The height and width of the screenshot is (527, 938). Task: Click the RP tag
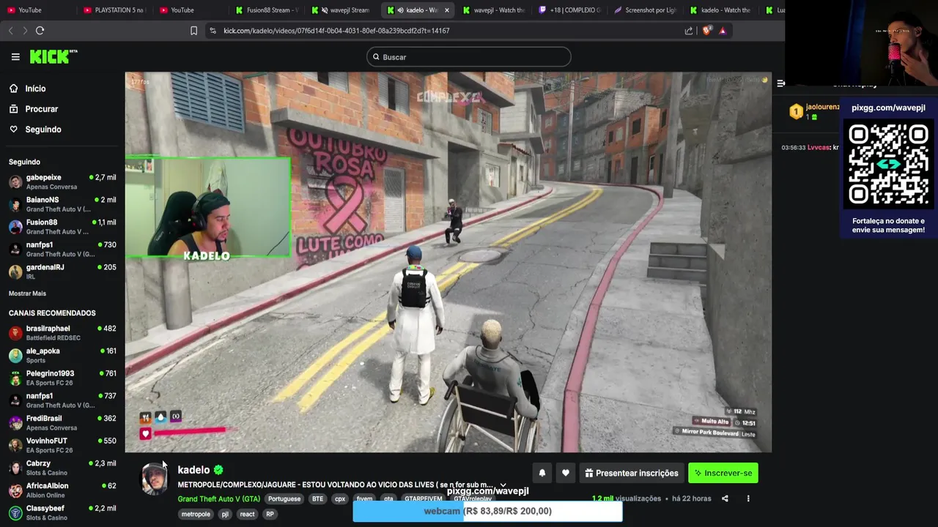pos(270,514)
